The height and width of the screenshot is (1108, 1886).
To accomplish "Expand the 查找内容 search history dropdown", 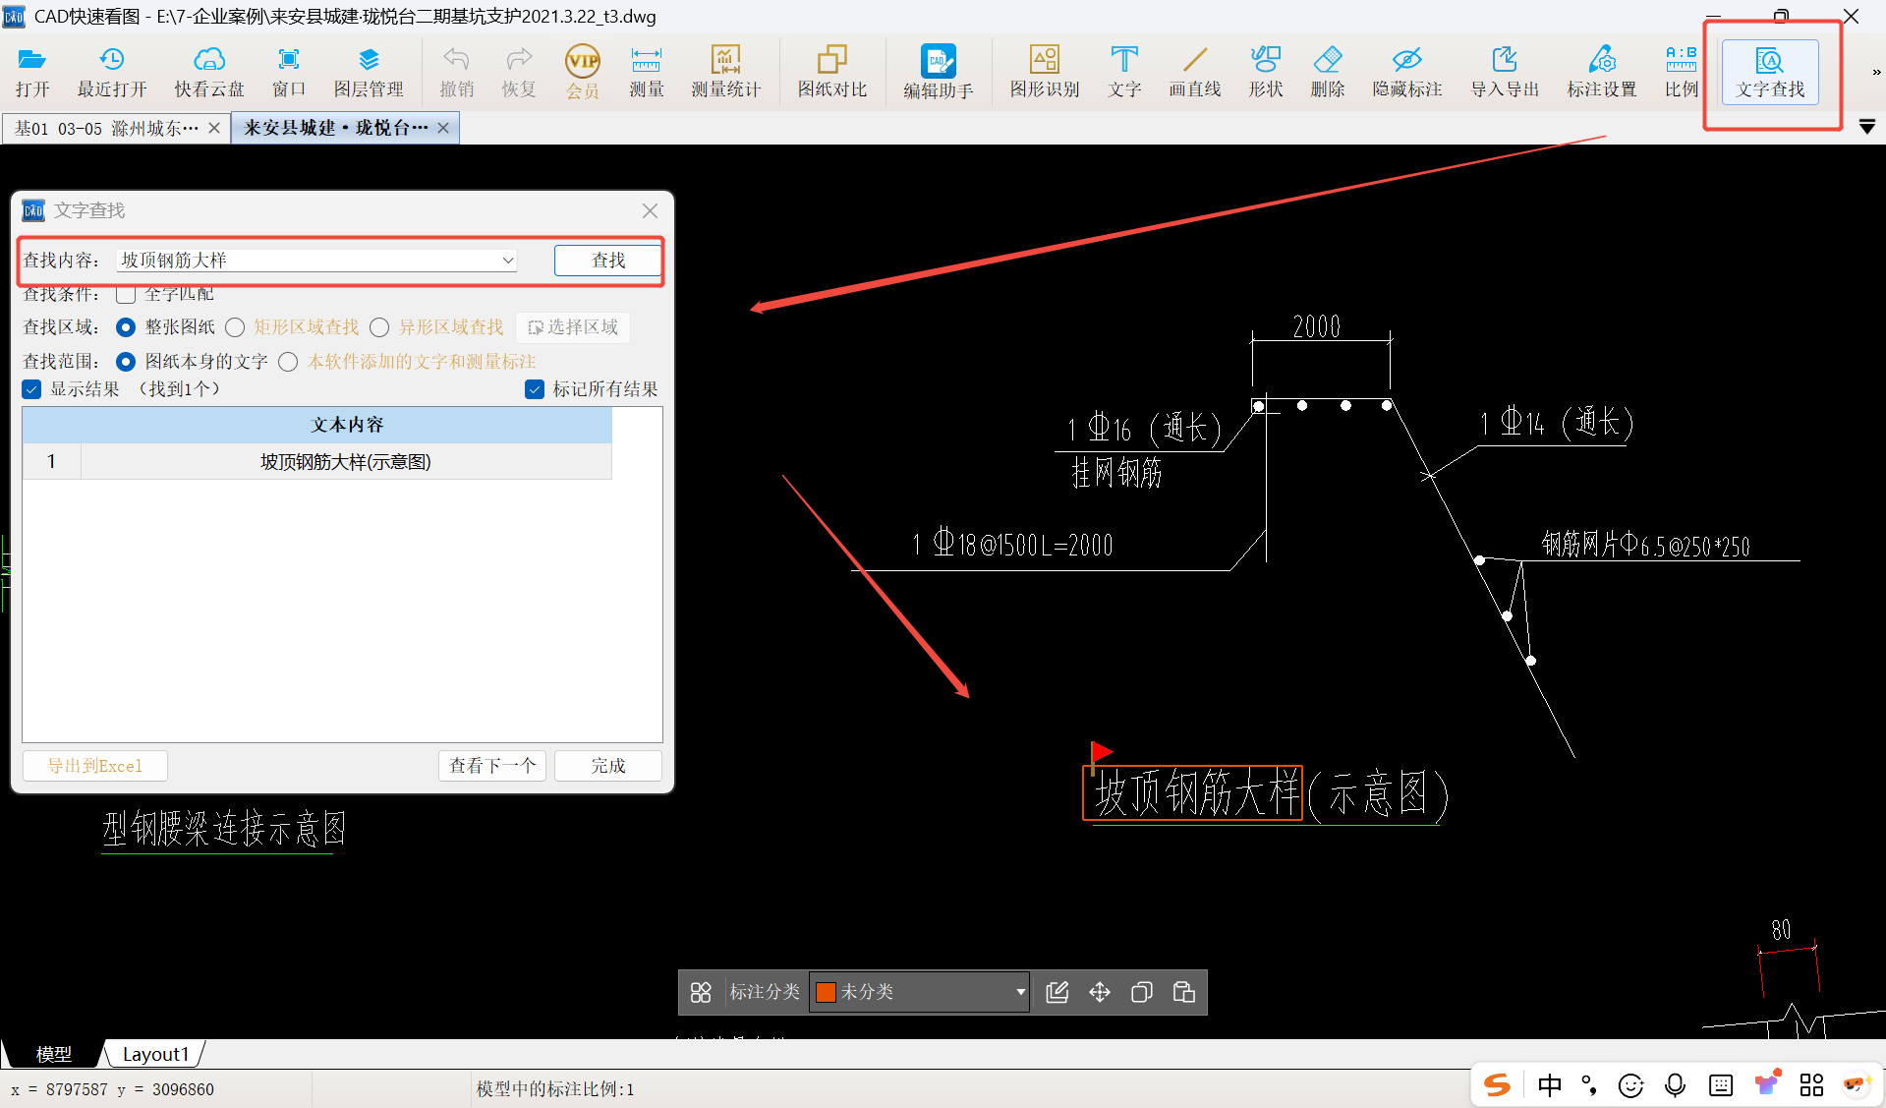I will (508, 261).
